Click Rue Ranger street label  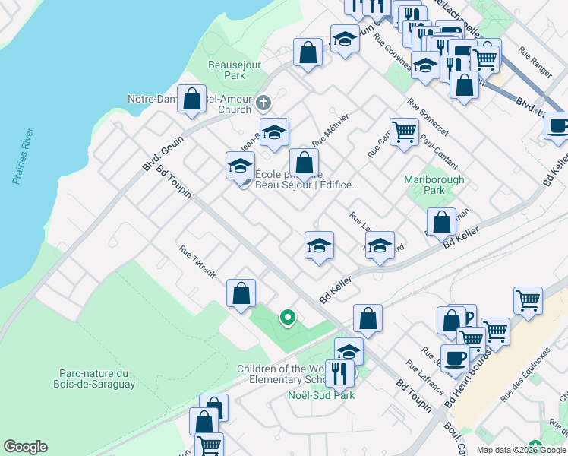pyautogui.click(x=535, y=62)
